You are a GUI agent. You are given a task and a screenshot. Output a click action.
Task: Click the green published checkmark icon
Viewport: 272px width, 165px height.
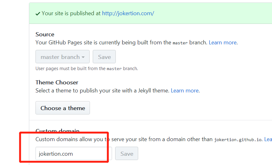tap(38, 14)
